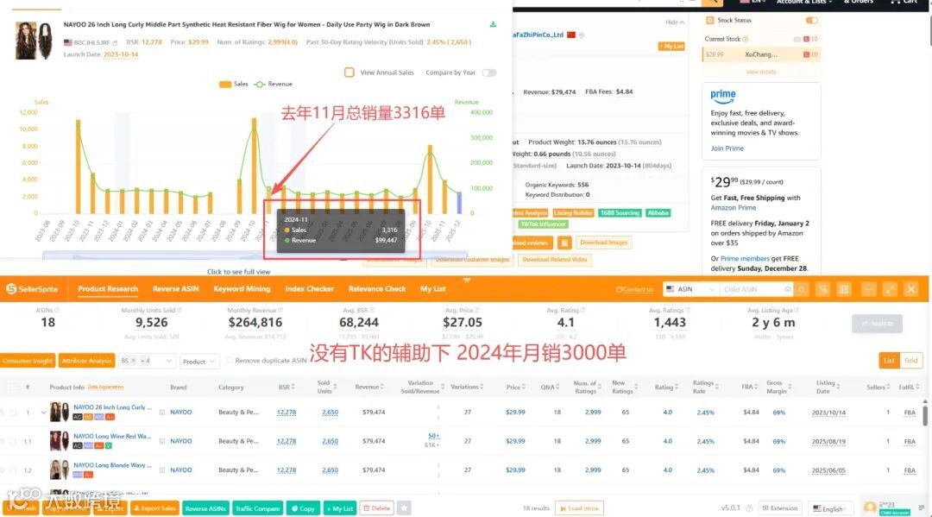Open the Product dropdown

tap(199, 362)
